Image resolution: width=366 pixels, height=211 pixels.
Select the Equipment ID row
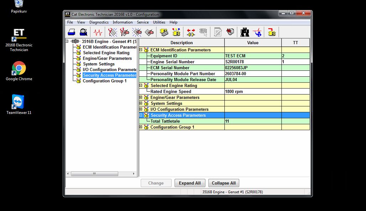click(224, 56)
